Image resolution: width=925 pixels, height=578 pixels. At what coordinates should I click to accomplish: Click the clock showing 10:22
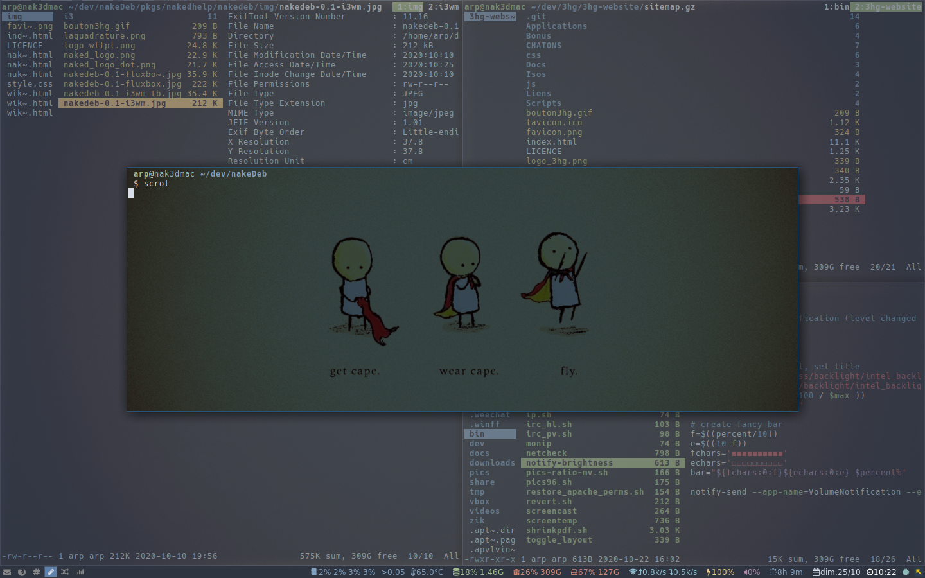tap(881, 572)
